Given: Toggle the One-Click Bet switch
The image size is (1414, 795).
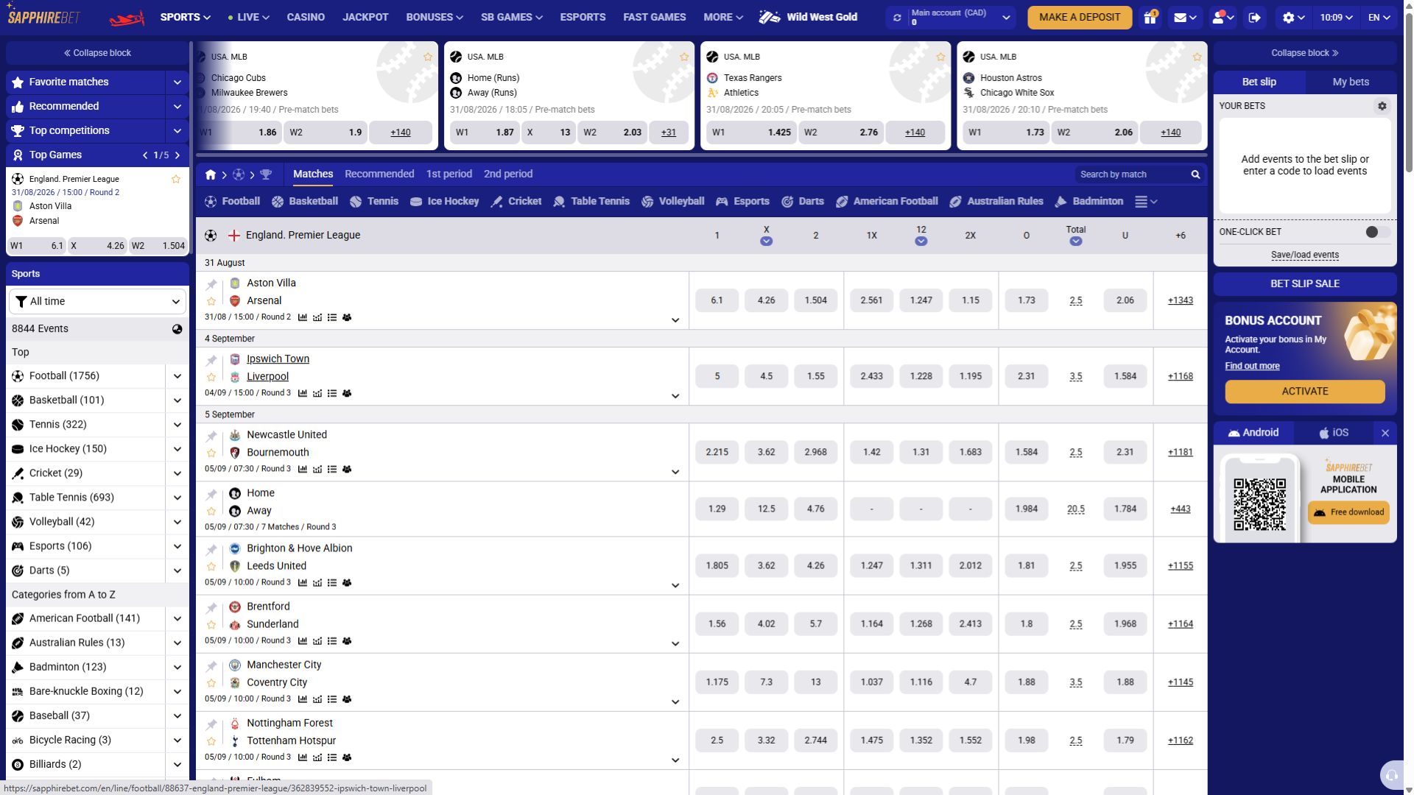Looking at the screenshot, I should [x=1376, y=232].
